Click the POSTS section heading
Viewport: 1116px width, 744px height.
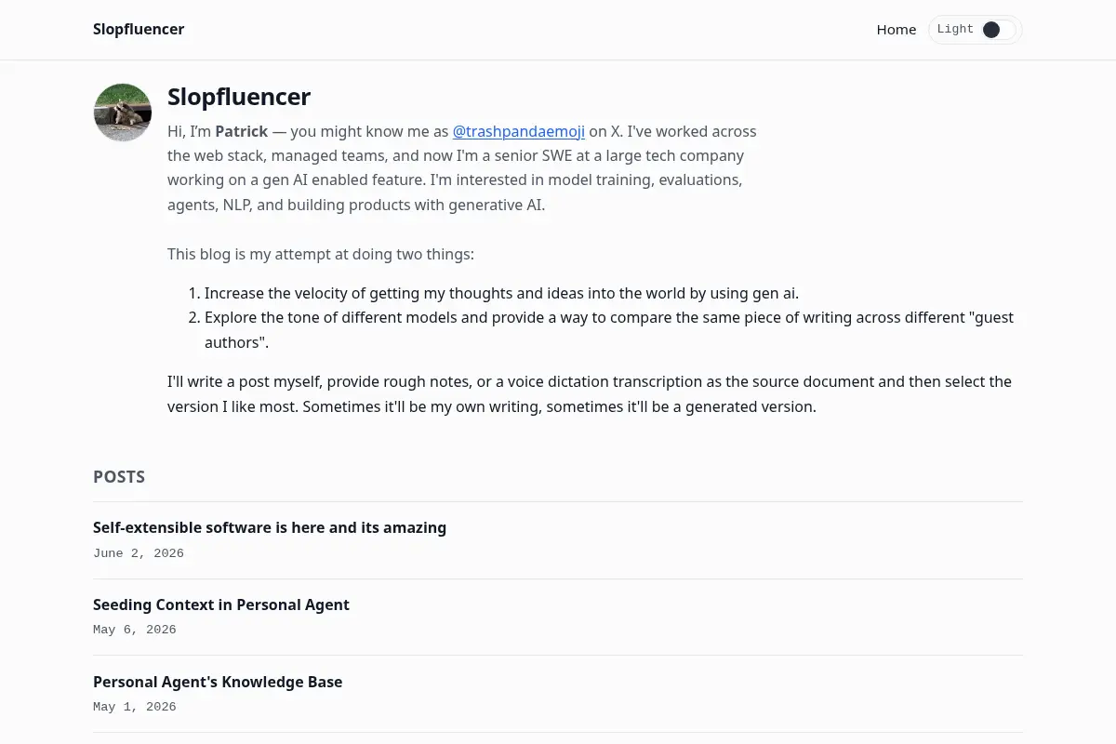(x=119, y=477)
